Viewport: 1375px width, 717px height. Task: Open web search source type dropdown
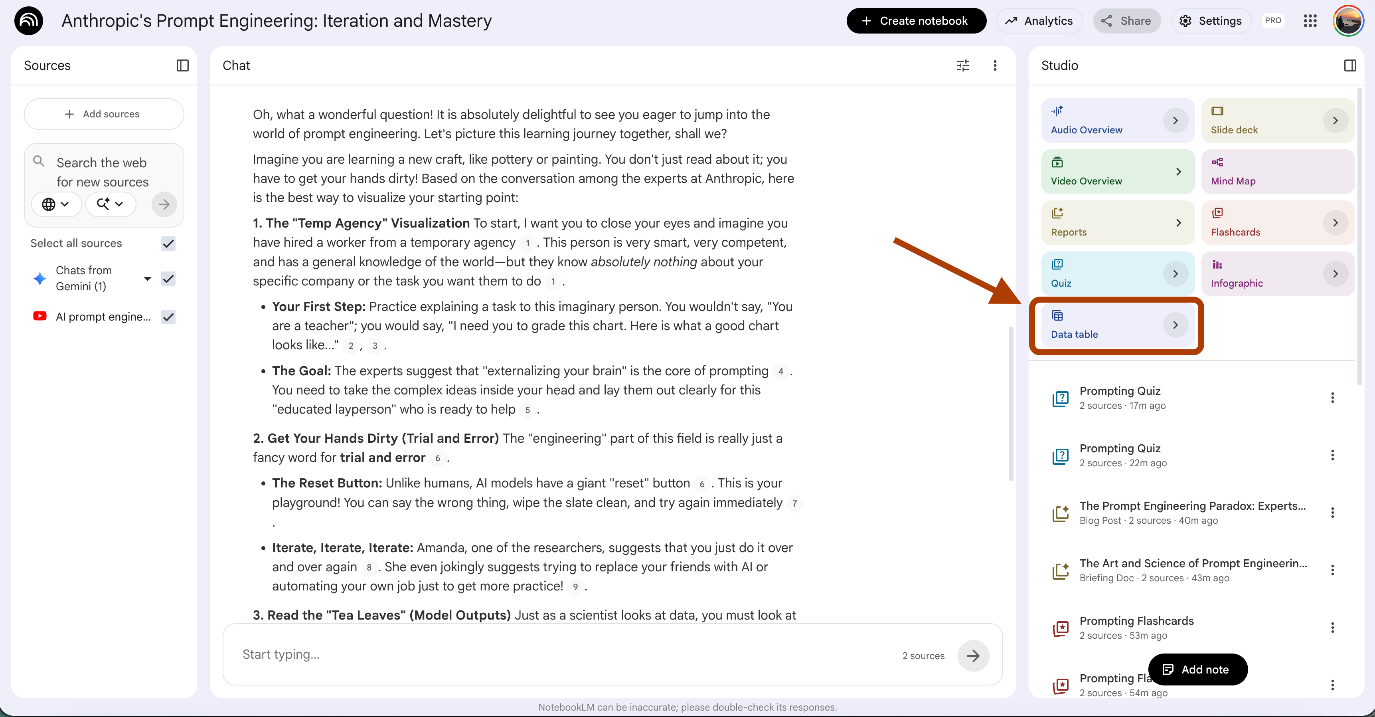pos(56,204)
